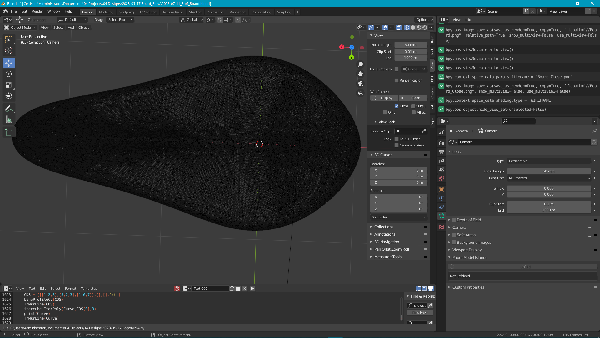Image resolution: width=600 pixels, height=338 pixels.
Task: Select the Add Cube tool
Action: click(9, 132)
